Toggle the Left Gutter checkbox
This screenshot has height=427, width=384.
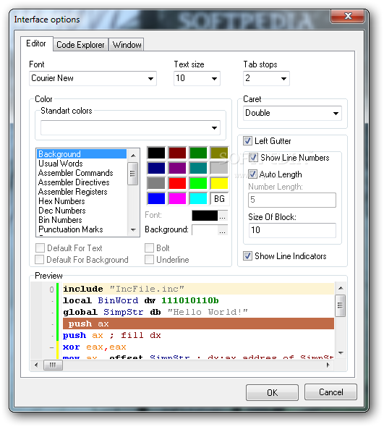click(247, 141)
